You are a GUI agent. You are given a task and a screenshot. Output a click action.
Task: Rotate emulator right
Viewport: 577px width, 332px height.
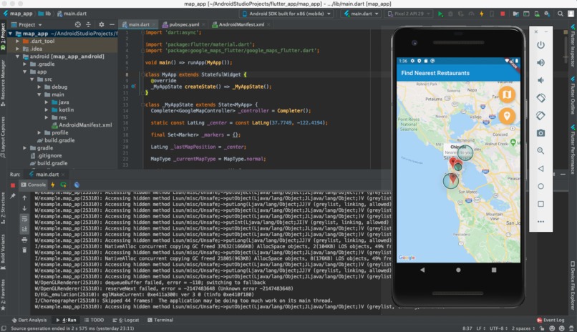pyautogui.click(x=540, y=115)
